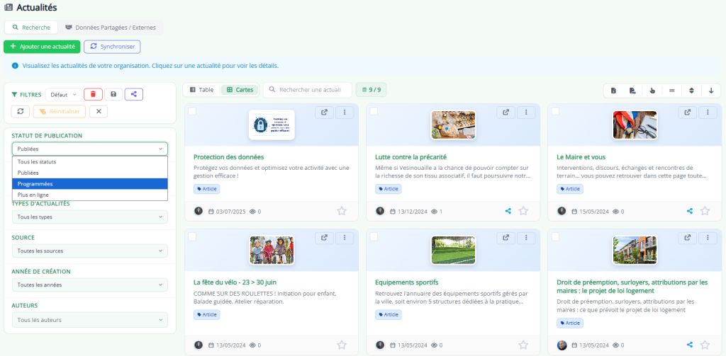Check the Lutte contre la précarité card checkbox
Viewport: 726px width, 356px height.
(x=374, y=111)
